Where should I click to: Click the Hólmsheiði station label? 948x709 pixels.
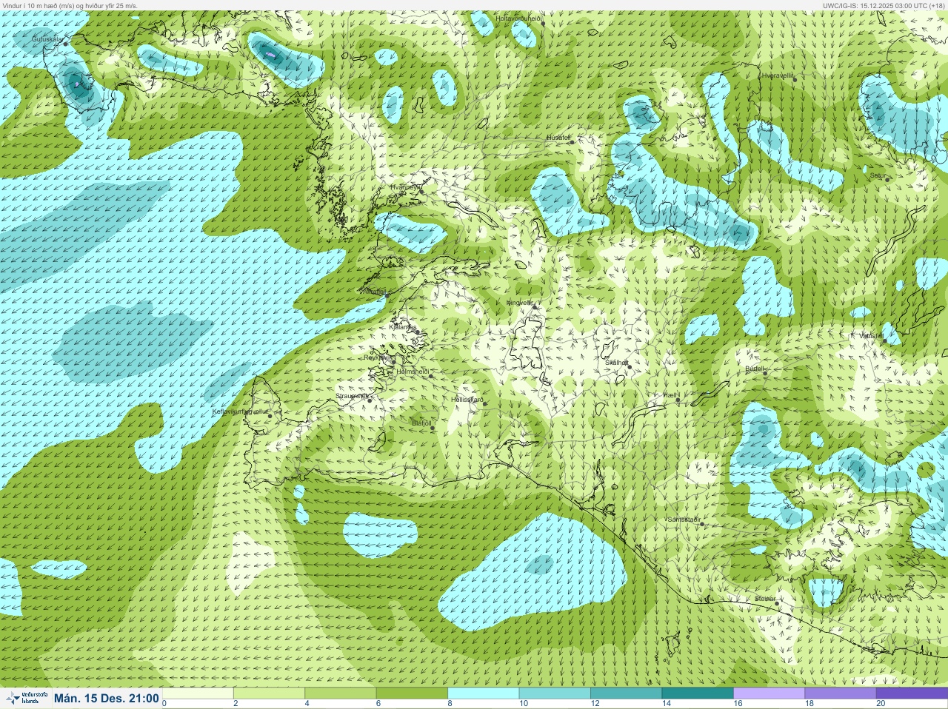coord(413,372)
